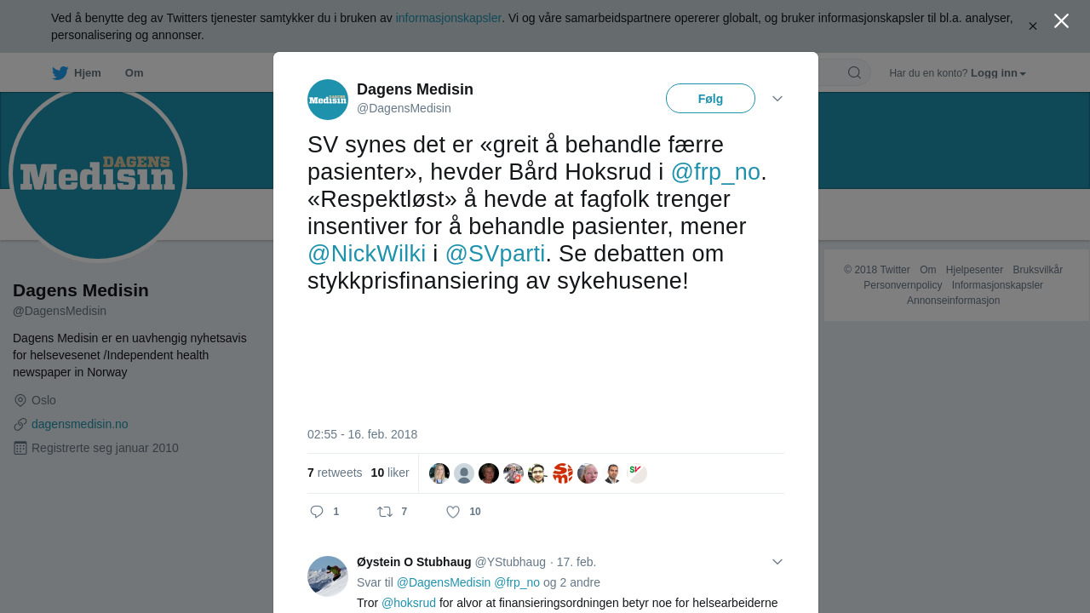Open Dagens Medisin avatar in tweet header
The image size is (1090, 613).
pos(328,100)
